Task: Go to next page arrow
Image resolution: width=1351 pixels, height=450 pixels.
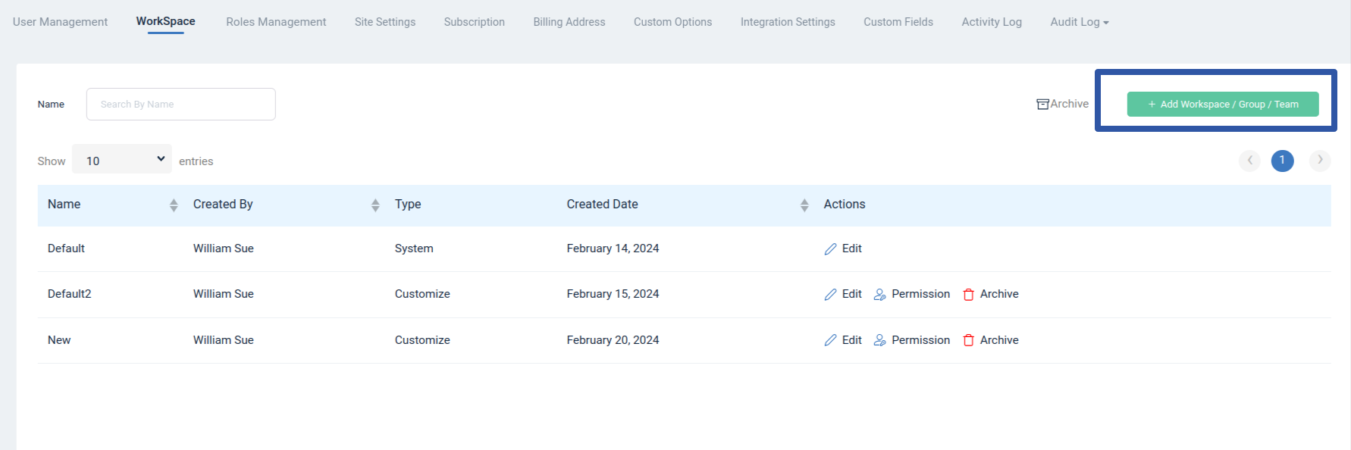Action: tap(1320, 160)
